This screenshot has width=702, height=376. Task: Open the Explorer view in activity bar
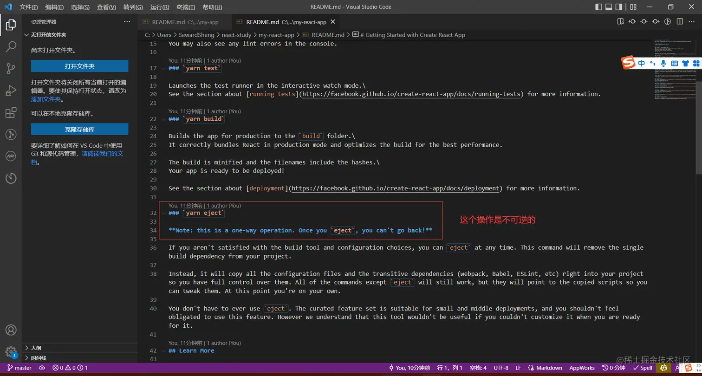[11, 25]
